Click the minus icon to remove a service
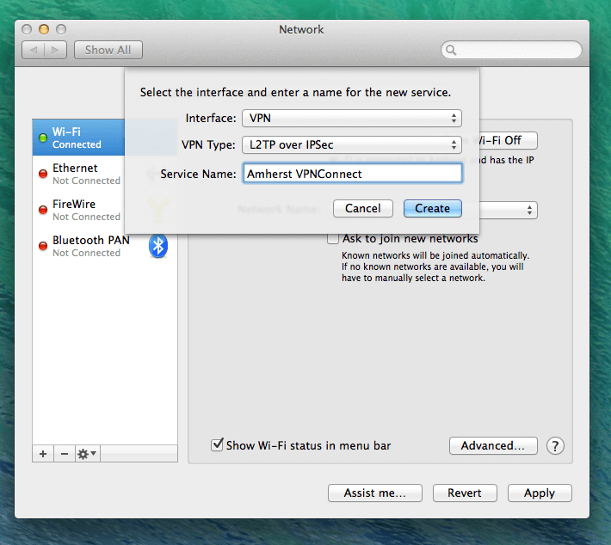The width and height of the screenshot is (611, 545). tap(65, 454)
